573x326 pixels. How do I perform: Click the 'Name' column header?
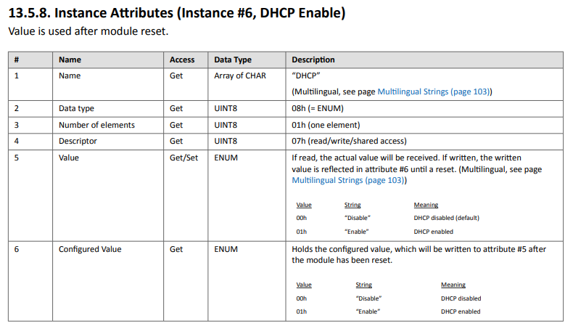tap(70, 60)
